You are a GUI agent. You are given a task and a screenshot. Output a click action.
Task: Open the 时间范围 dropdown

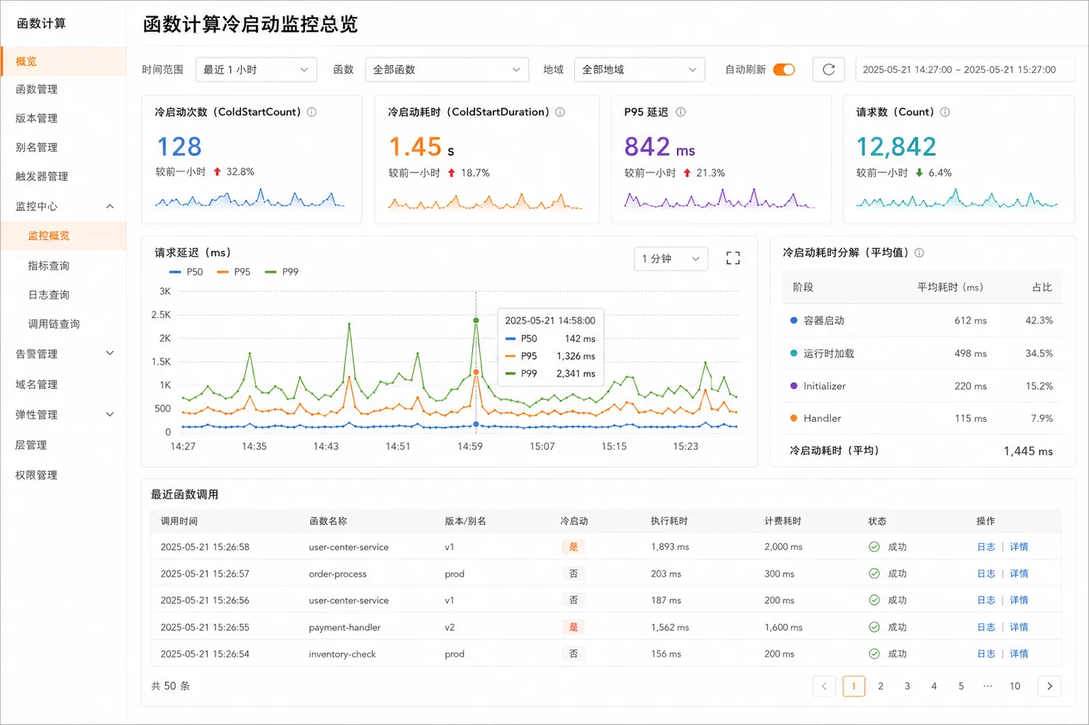(256, 69)
